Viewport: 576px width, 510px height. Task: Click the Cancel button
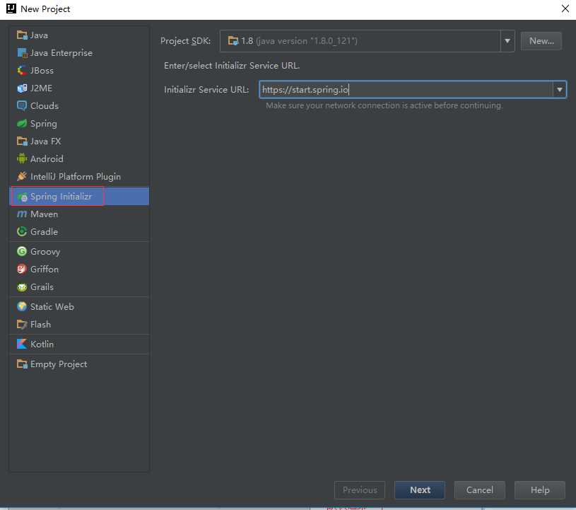point(479,490)
